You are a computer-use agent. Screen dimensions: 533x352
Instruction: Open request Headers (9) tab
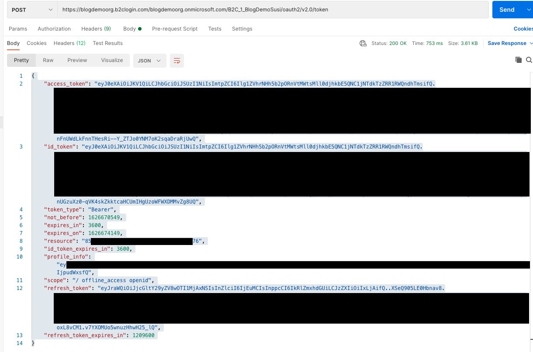(96, 29)
